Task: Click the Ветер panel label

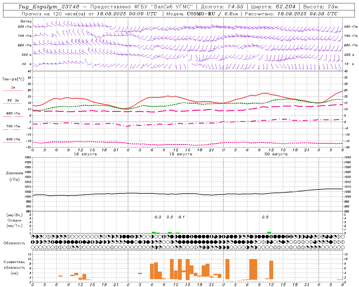Action: coord(26,21)
